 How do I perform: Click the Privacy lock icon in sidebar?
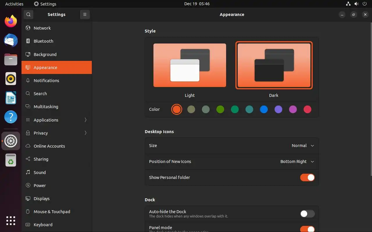28,133
